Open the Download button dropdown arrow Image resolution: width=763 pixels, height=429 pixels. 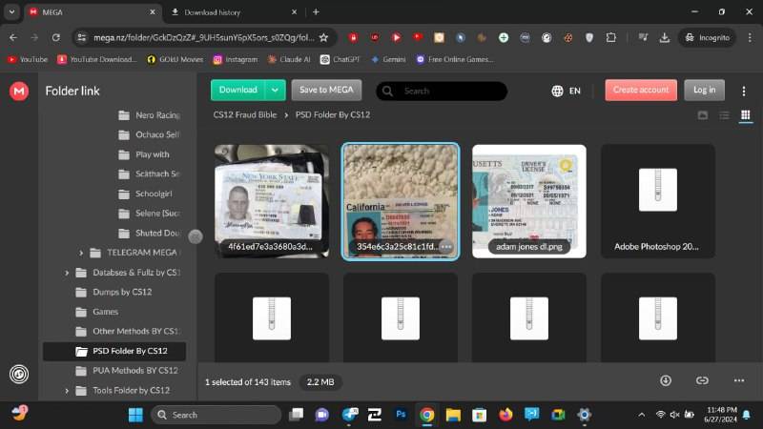[x=275, y=90]
